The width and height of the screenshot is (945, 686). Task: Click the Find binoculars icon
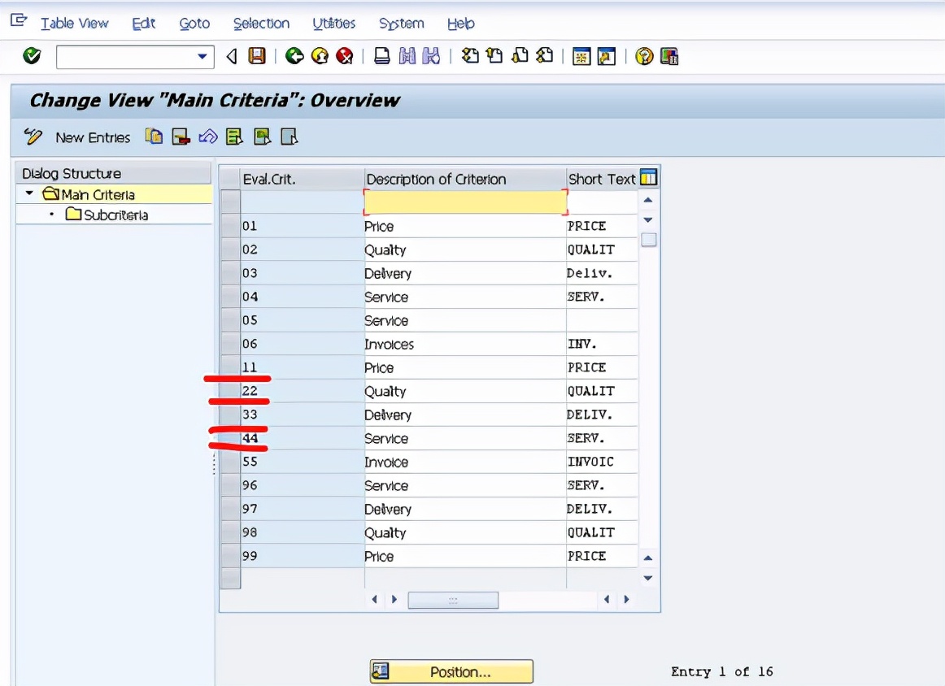(x=407, y=56)
